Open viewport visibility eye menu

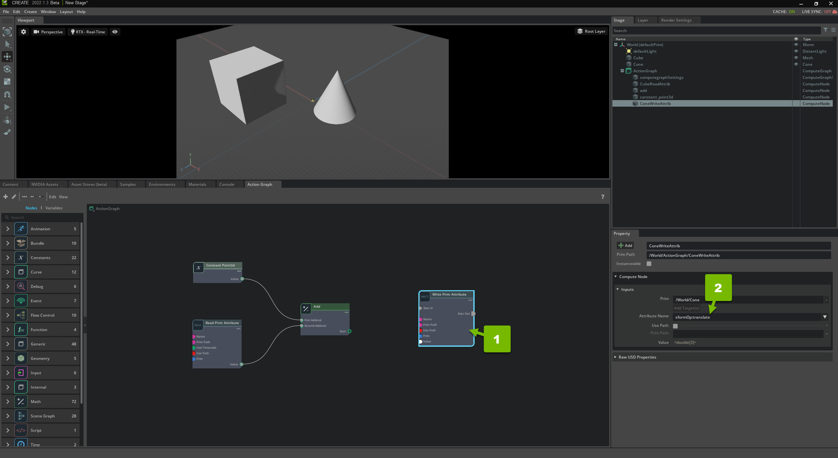(115, 32)
